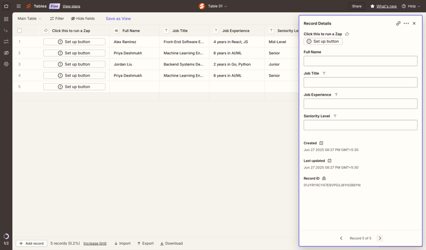Click Set up button in row 1
The width and height of the screenshot is (426, 250).
[74, 42]
